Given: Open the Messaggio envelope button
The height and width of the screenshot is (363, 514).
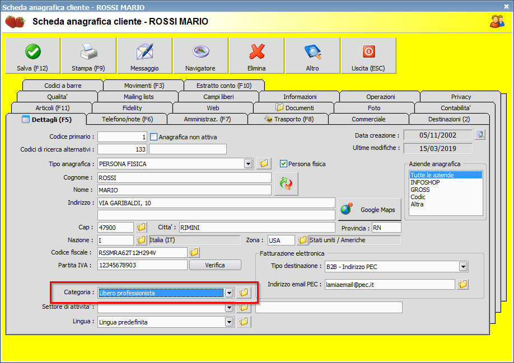Looking at the screenshot, I should click(x=144, y=55).
